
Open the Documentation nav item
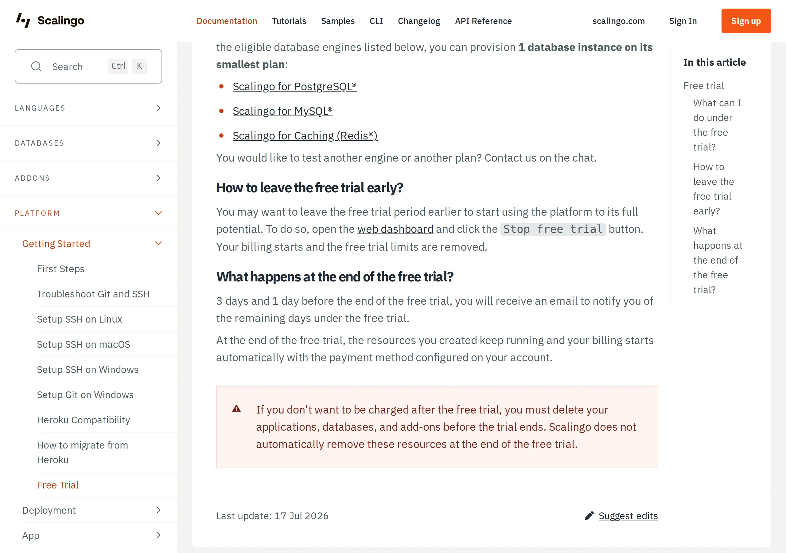pyautogui.click(x=227, y=21)
